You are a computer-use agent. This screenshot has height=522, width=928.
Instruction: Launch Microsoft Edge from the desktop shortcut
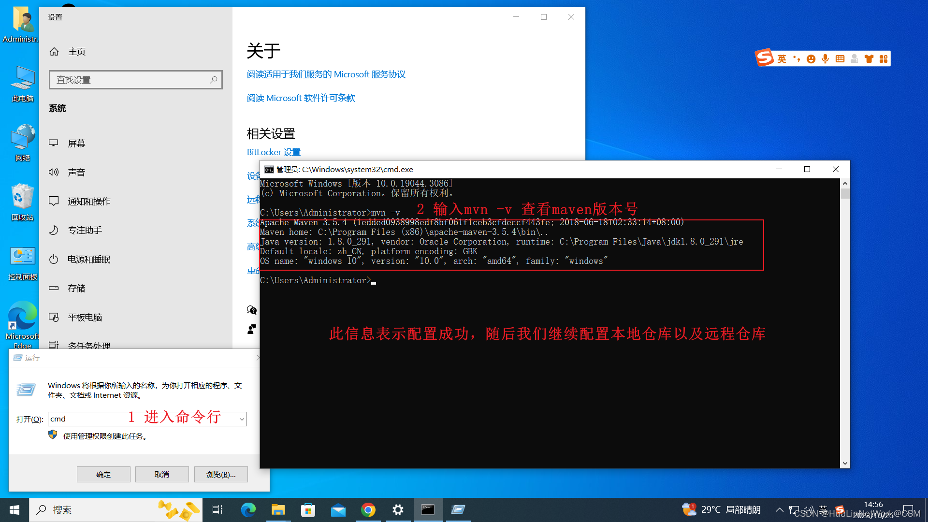coord(22,325)
